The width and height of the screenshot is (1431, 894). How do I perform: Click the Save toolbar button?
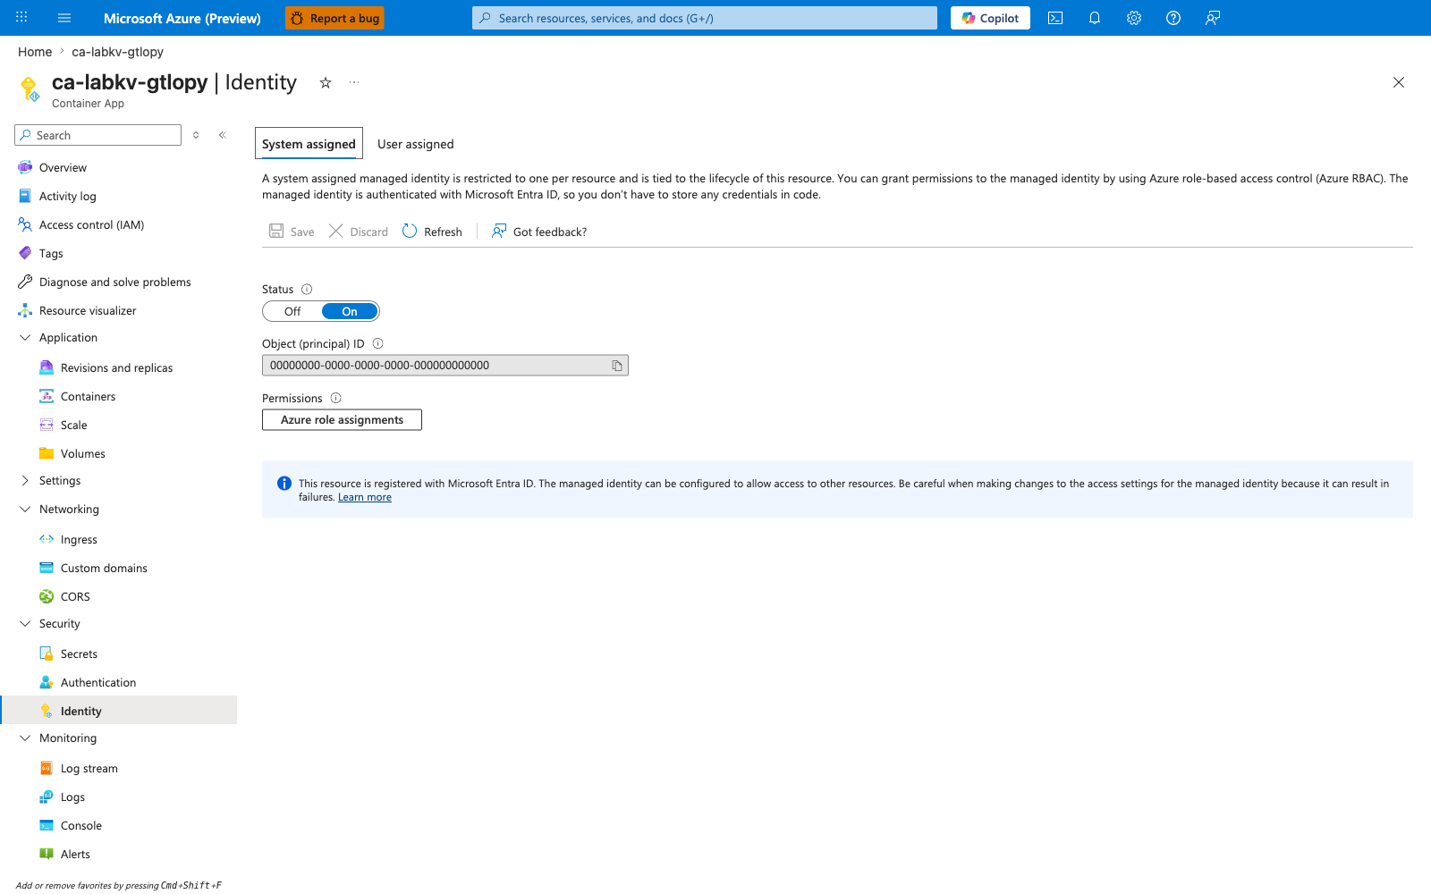[x=292, y=232]
